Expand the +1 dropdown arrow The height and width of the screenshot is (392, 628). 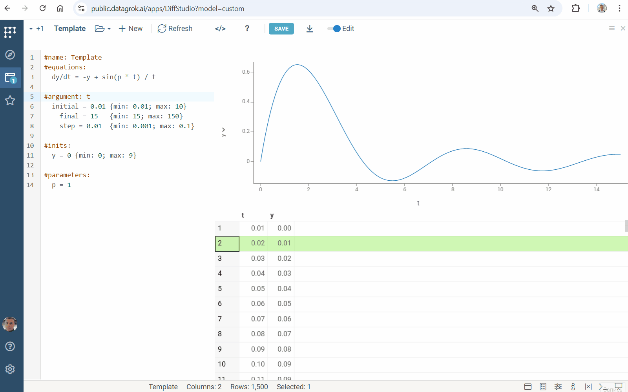(31, 29)
